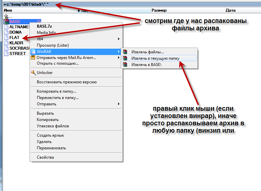261x191 pixels.
Task: Sort files by the 'Размер' column header
Action: click(159, 10)
